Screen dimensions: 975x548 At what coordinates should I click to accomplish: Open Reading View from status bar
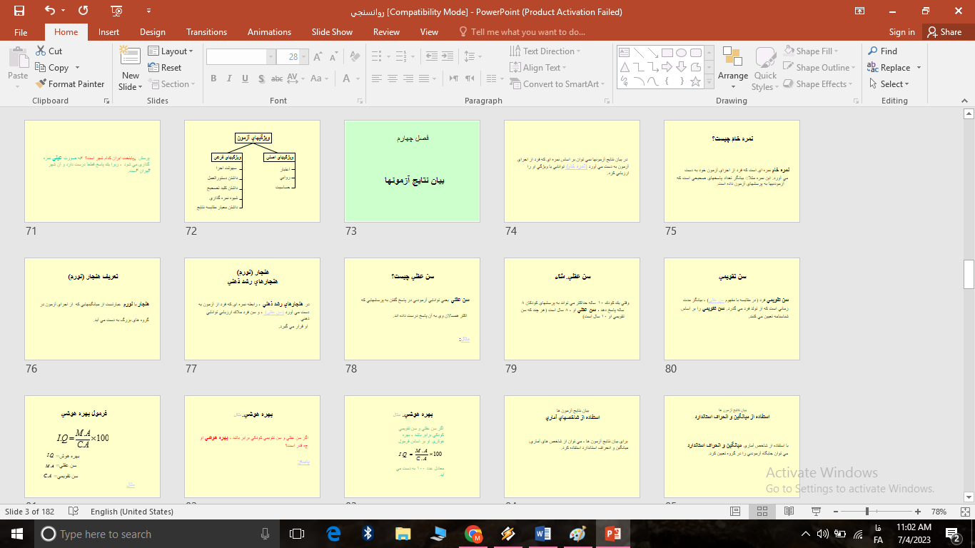click(x=789, y=512)
